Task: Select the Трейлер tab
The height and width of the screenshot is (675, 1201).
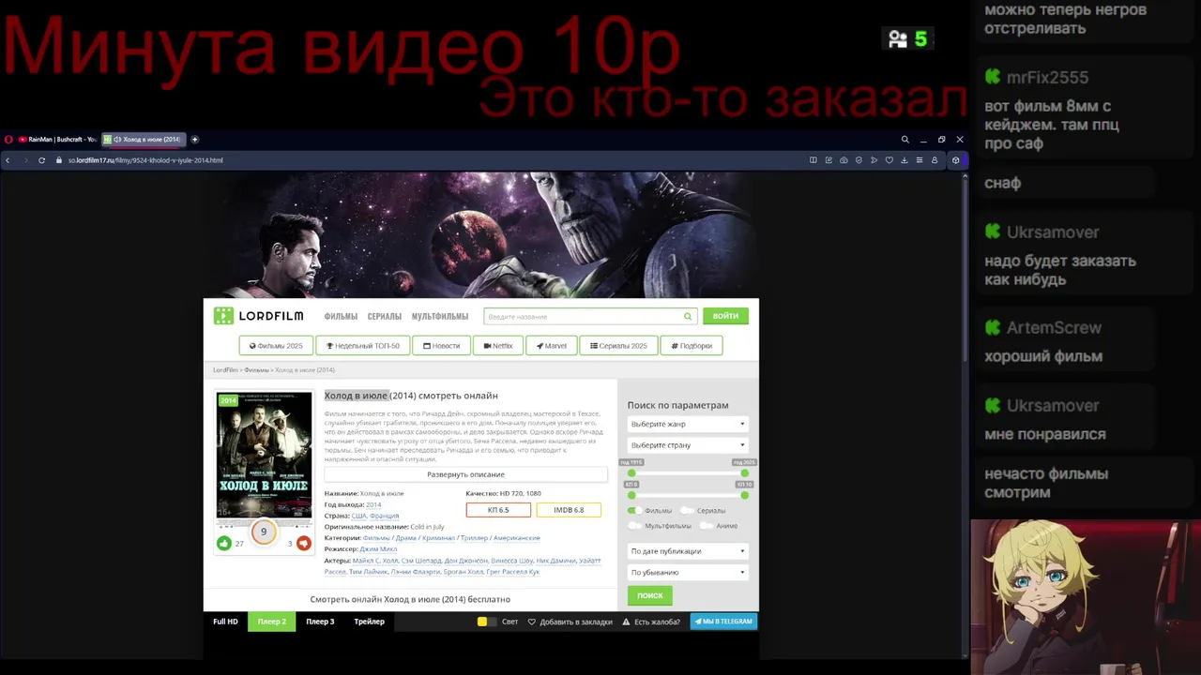Action: tap(369, 622)
